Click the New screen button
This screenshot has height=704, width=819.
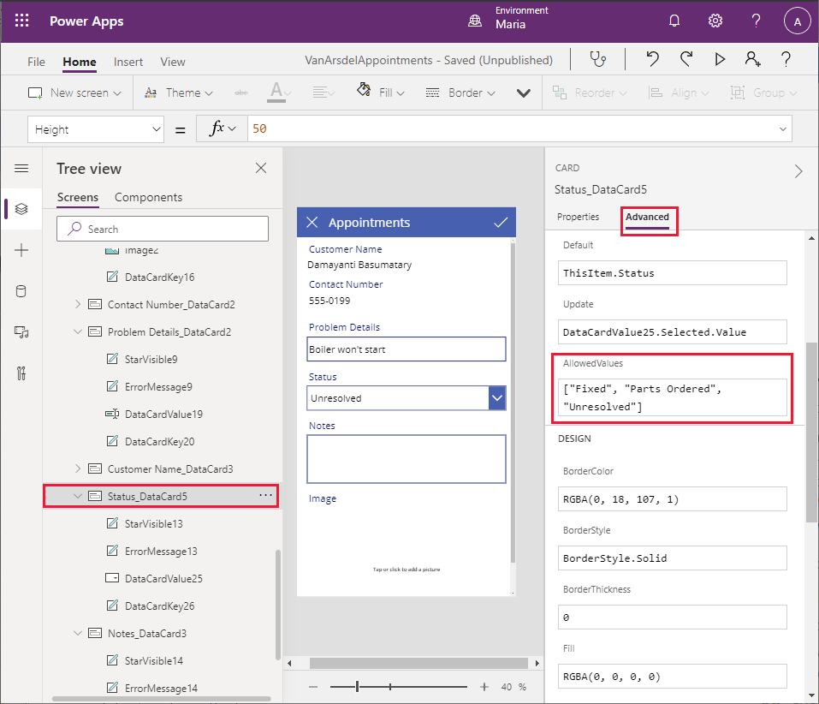(x=74, y=92)
